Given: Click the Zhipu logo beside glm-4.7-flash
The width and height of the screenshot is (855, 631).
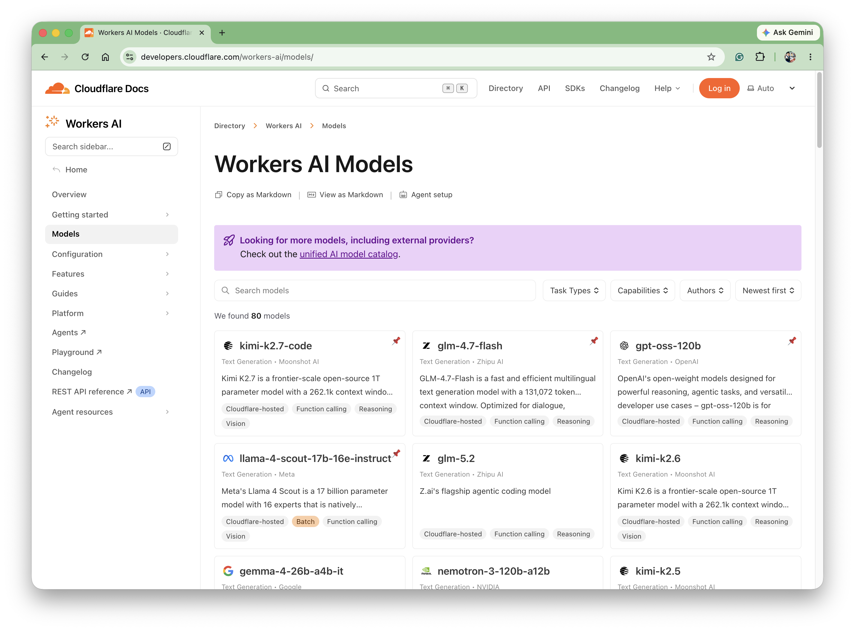Looking at the screenshot, I should click(426, 346).
